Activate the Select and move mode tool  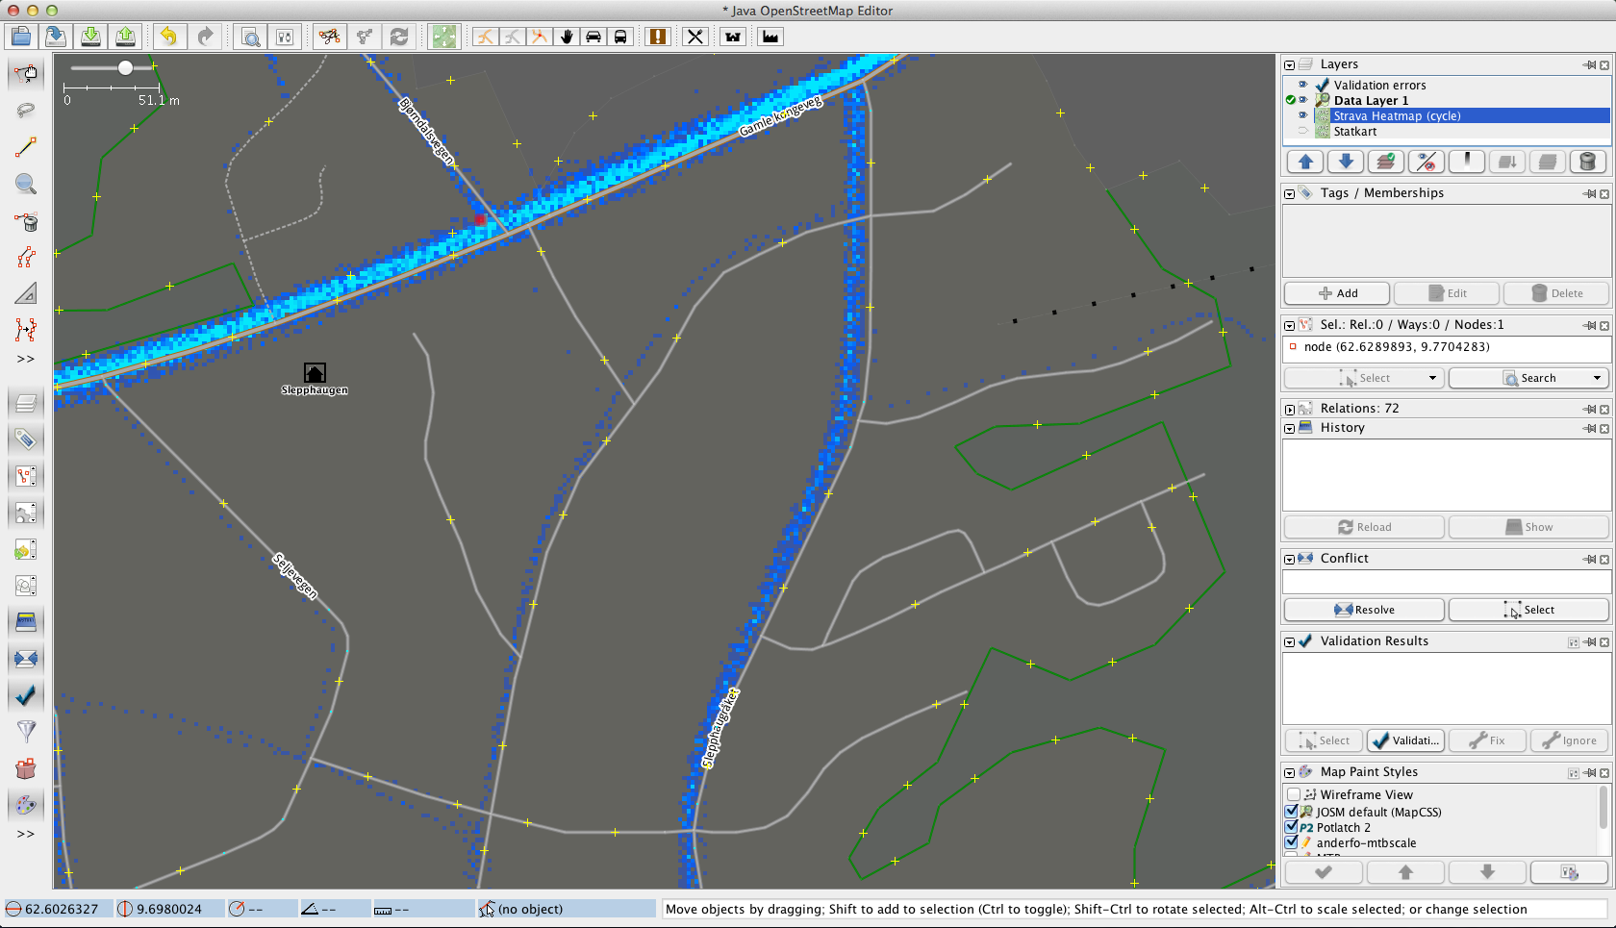[26, 74]
